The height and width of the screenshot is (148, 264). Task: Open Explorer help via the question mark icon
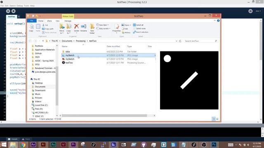pos(218,21)
